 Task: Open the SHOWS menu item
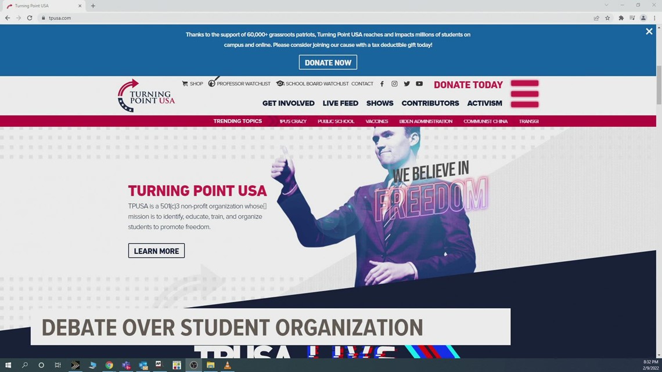pyautogui.click(x=380, y=103)
